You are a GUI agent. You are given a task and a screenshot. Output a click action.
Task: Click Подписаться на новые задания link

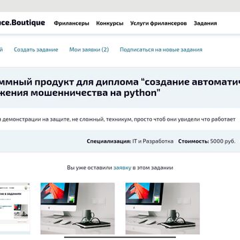(x=161, y=49)
